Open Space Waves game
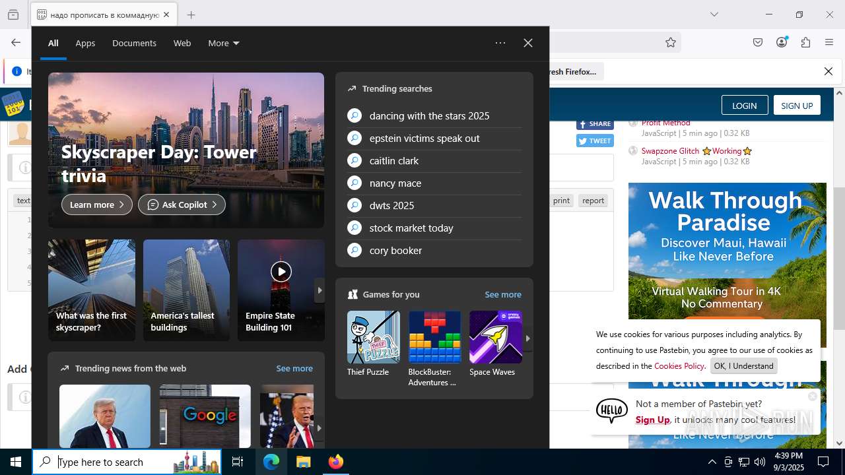Screen dimensions: 845x475 coord(496,344)
